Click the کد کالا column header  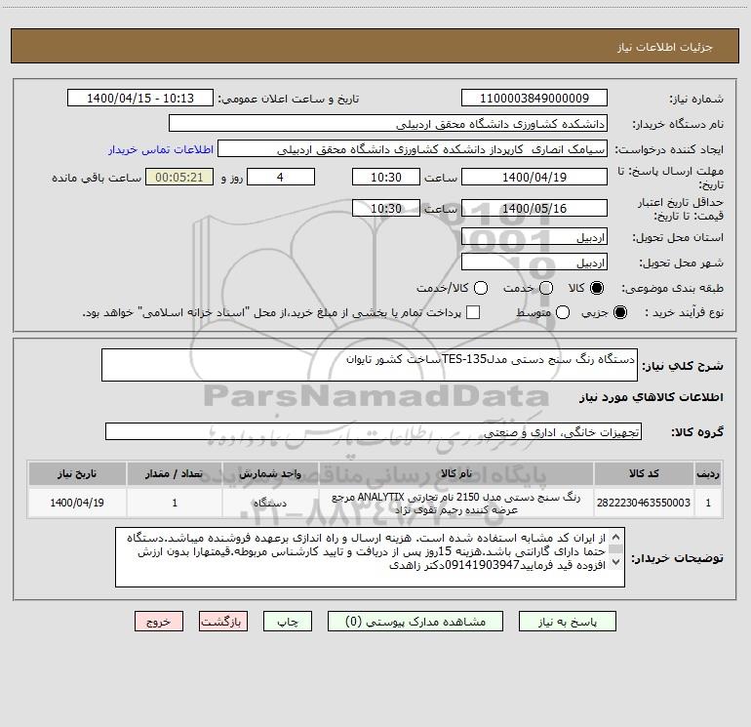644,473
